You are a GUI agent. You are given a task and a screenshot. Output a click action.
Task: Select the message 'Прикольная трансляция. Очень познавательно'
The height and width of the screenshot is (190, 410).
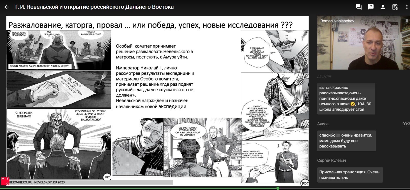tap(350, 175)
